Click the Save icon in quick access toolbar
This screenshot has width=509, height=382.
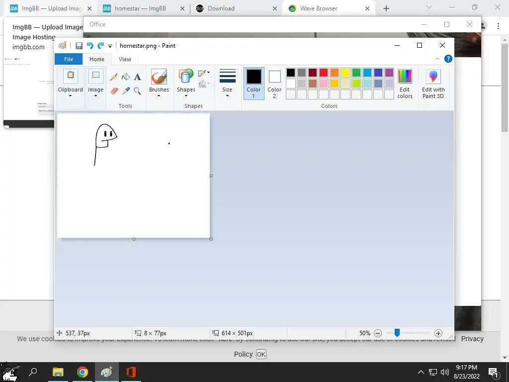(x=79, y=46)
